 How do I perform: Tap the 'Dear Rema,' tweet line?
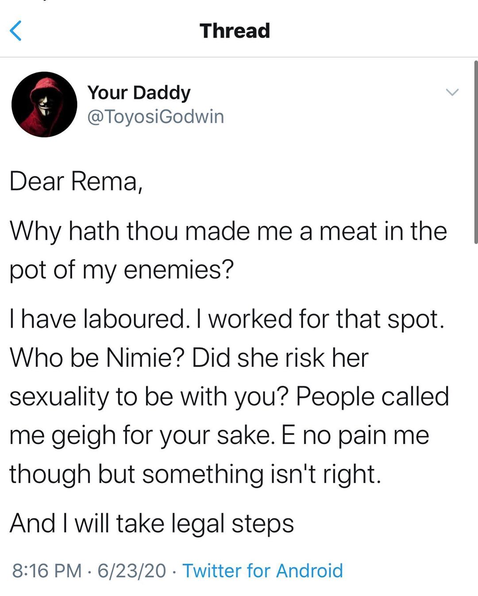click(76, 182)
